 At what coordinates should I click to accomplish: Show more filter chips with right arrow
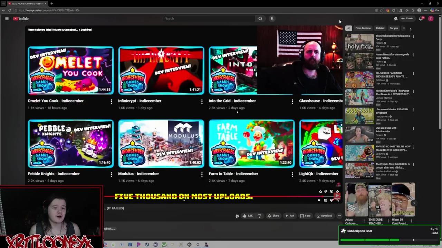click(411, 29)
